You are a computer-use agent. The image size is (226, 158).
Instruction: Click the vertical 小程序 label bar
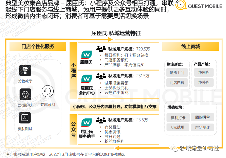[x=73, y=71]
